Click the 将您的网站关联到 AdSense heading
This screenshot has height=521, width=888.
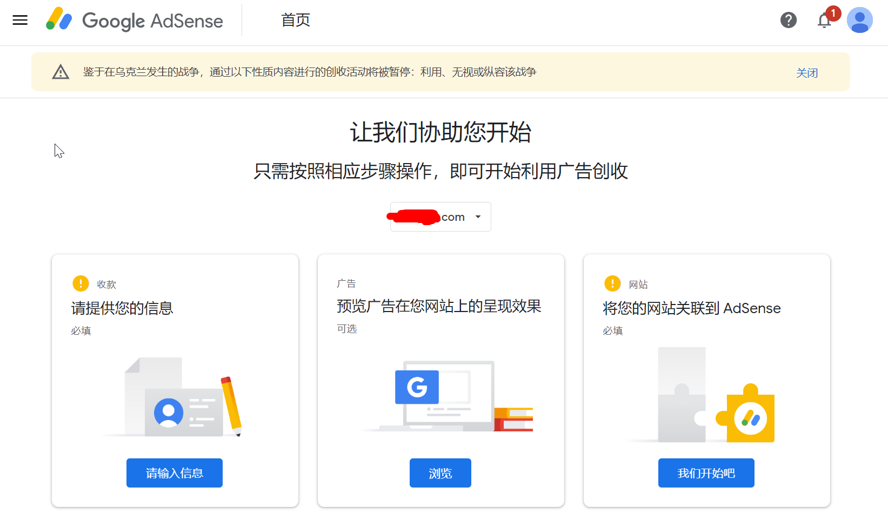692,308
